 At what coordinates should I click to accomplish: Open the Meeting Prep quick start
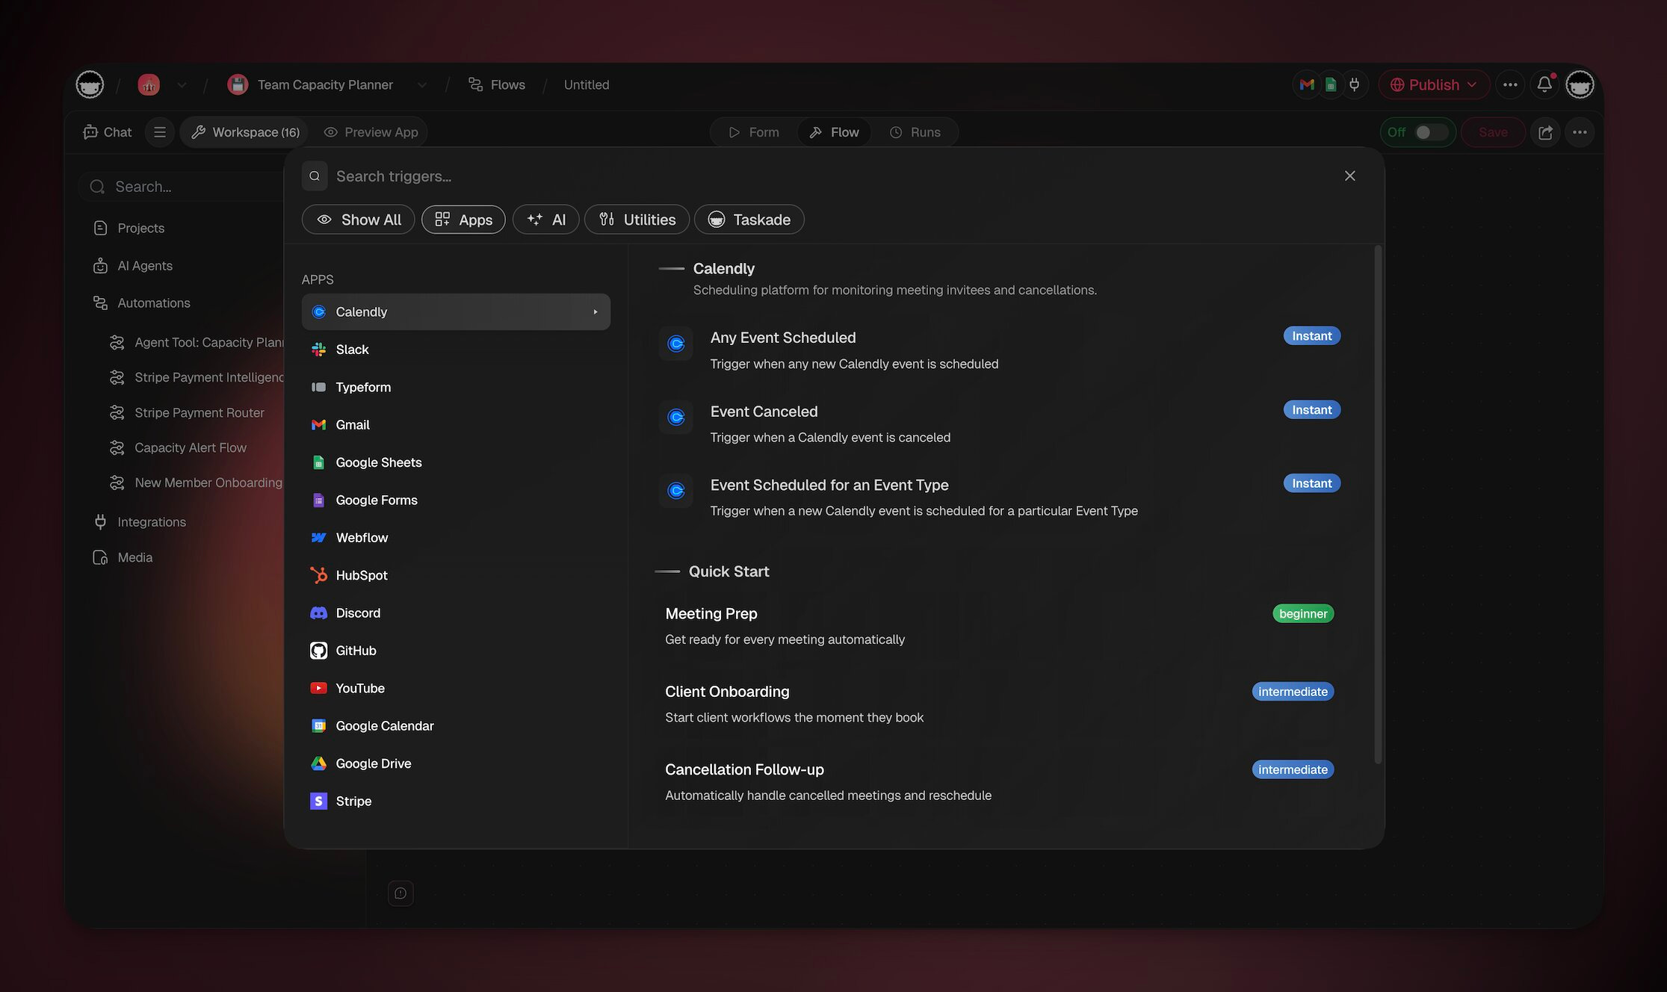(711, 613)
